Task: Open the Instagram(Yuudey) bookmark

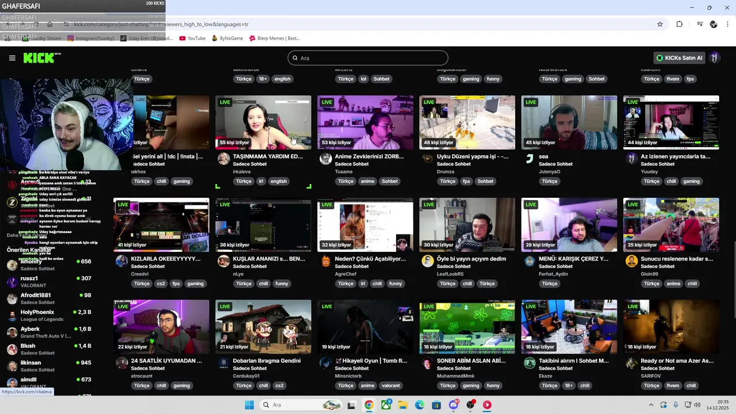Action: [x=91, y=38]
